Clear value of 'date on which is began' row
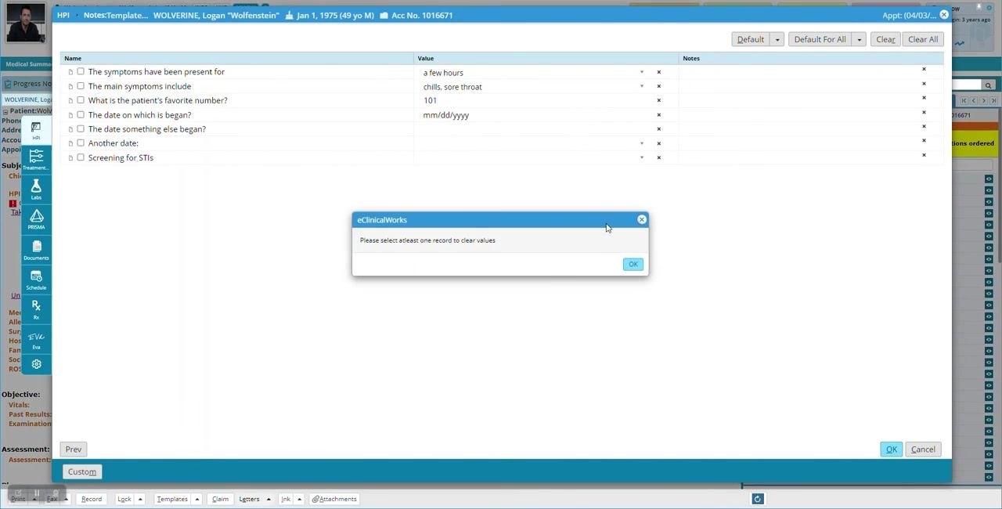Screen dimensions: 1002x509 pos(658,114)
